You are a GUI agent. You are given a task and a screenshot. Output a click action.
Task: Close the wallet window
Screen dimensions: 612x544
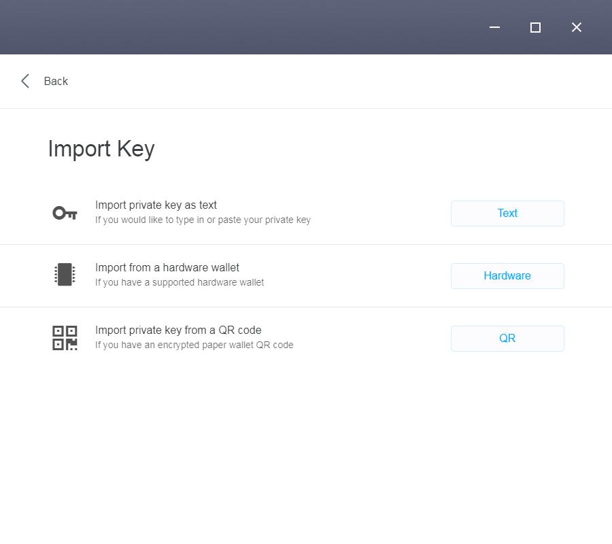click(x=576, y=27)
